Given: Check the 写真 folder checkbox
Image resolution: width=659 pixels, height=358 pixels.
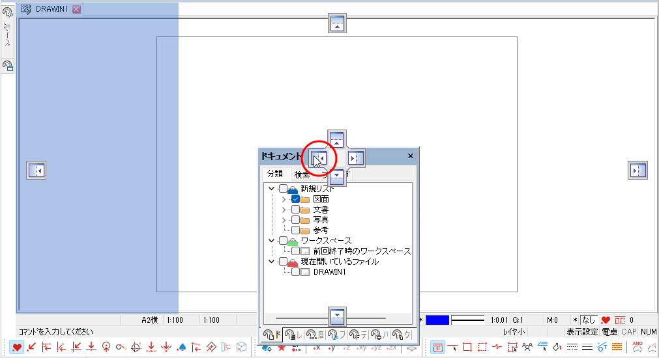Looking at the screenshot, I should [295, 220].
